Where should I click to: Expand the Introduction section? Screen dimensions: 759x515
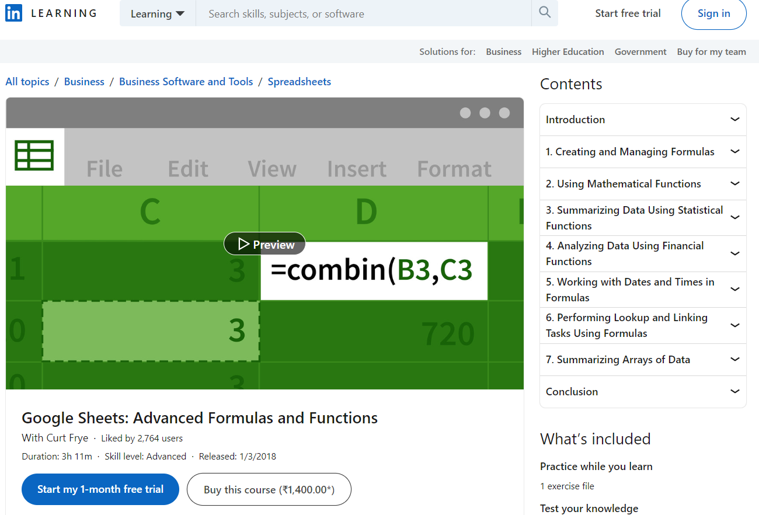[x=643, y=120]
